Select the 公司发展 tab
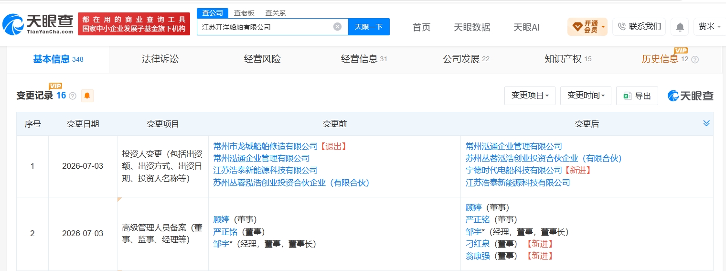This screenshot has width=726, height=271. coord(466,59)
